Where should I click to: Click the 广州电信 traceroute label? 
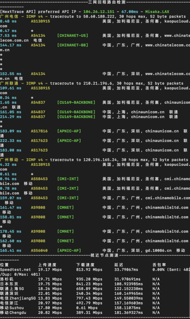[9, 17]
